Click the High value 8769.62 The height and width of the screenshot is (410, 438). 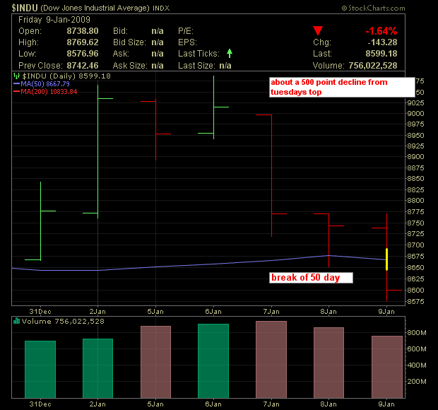(83, 42)
